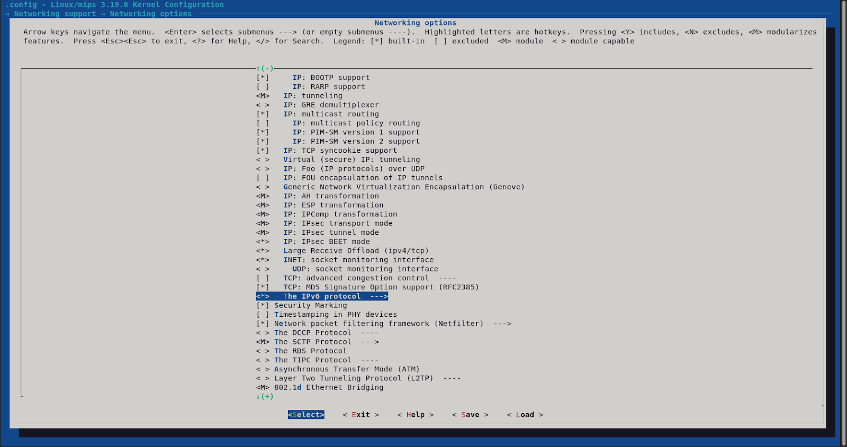The image size is (847, 447).
Task: Toggle the IP: BOOTP support checkbox
Action: tap(263, 78)
